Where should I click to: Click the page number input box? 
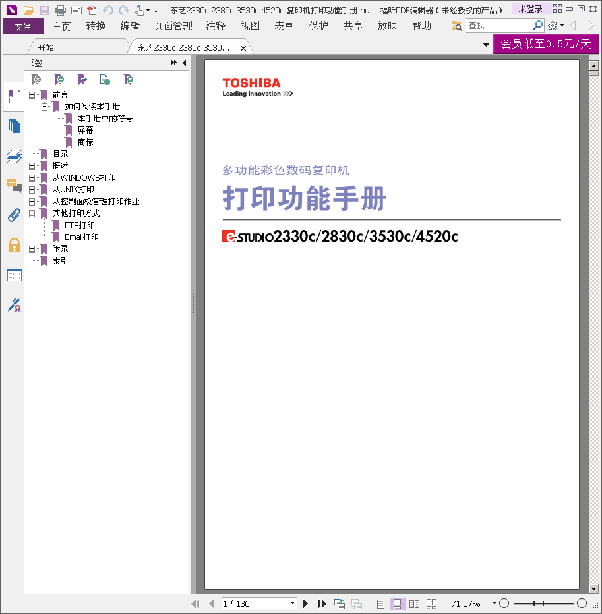pyautogui.click(x=256, y=604)
